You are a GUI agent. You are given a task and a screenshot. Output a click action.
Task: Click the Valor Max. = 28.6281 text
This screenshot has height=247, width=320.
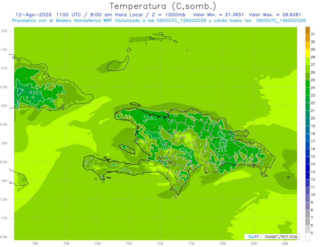point(275,15)
